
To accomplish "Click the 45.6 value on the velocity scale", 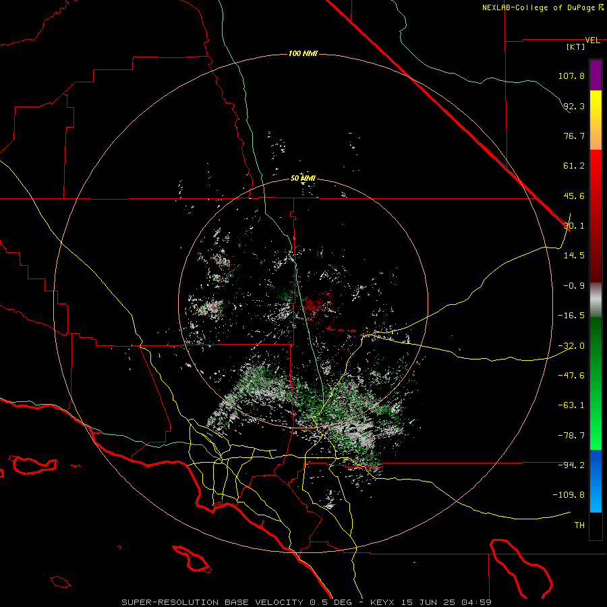I will tap(574, 196).
